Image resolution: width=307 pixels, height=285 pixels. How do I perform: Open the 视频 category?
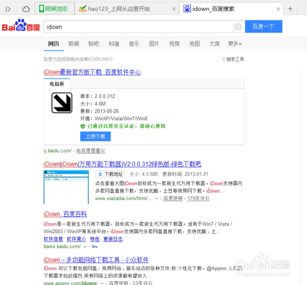[x=174, y=44]
